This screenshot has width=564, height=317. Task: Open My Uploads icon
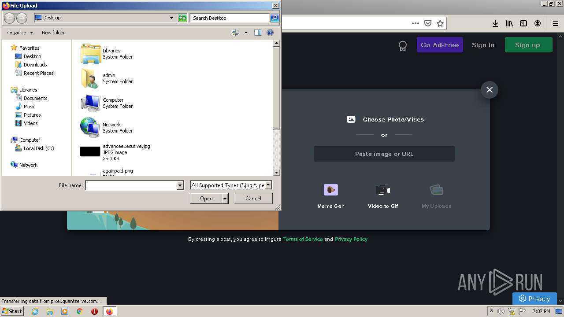(436, 190)
